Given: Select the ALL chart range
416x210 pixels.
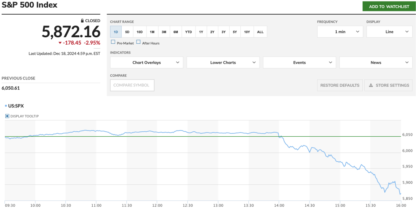Looking at the screenshot, I should click(x=260, y=32).
